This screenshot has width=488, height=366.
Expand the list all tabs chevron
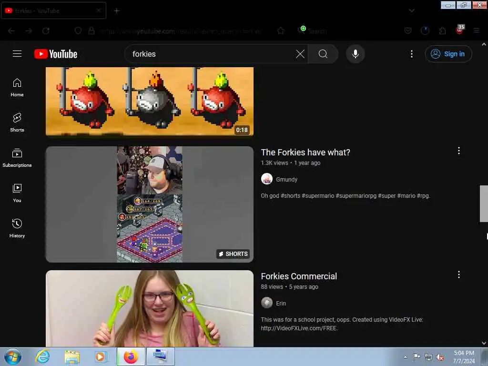411,10
